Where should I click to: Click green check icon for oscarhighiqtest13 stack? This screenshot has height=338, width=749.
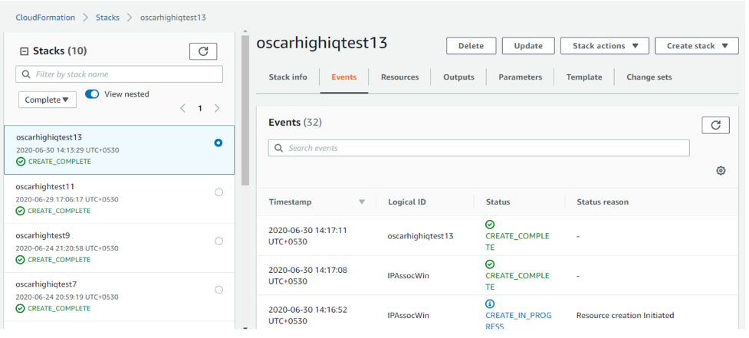[21, 162]
